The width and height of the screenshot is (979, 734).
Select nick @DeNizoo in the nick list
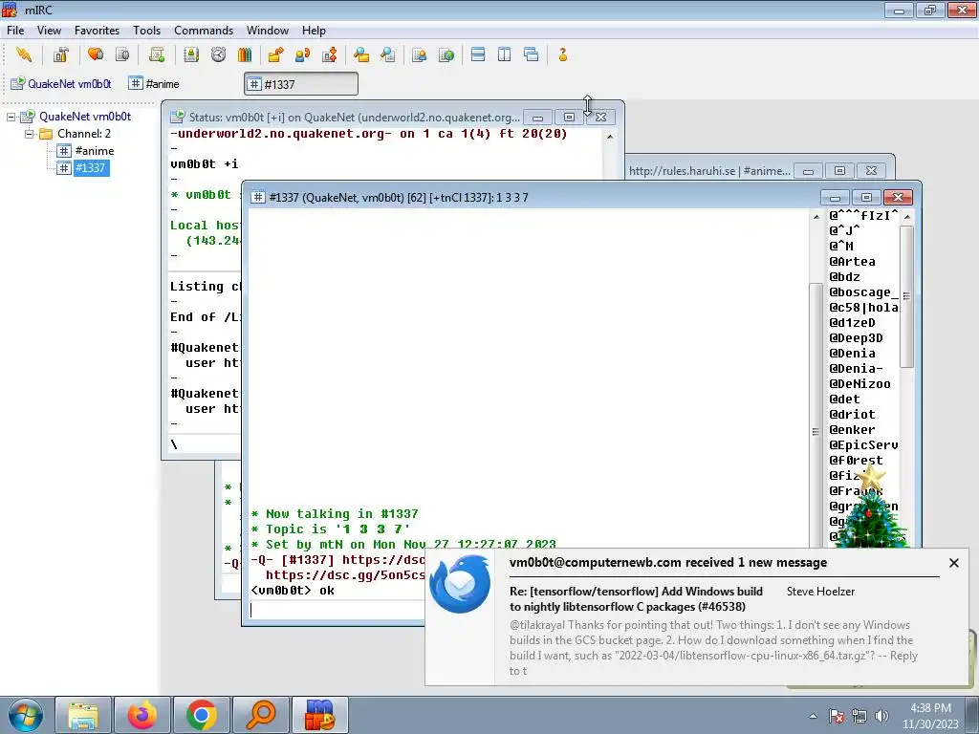tap(859, 384)
